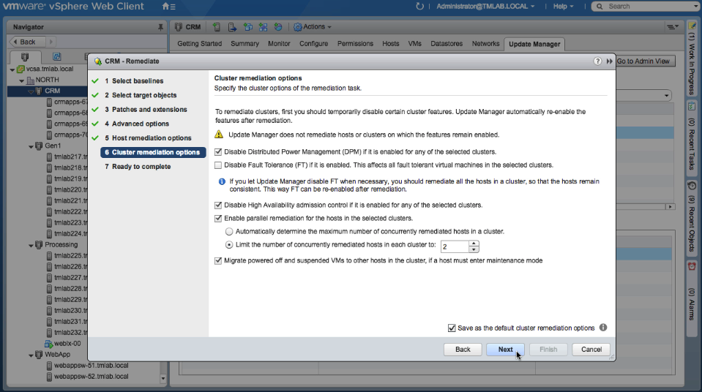Go to step 5 Host remediation options

click(152, 138)
